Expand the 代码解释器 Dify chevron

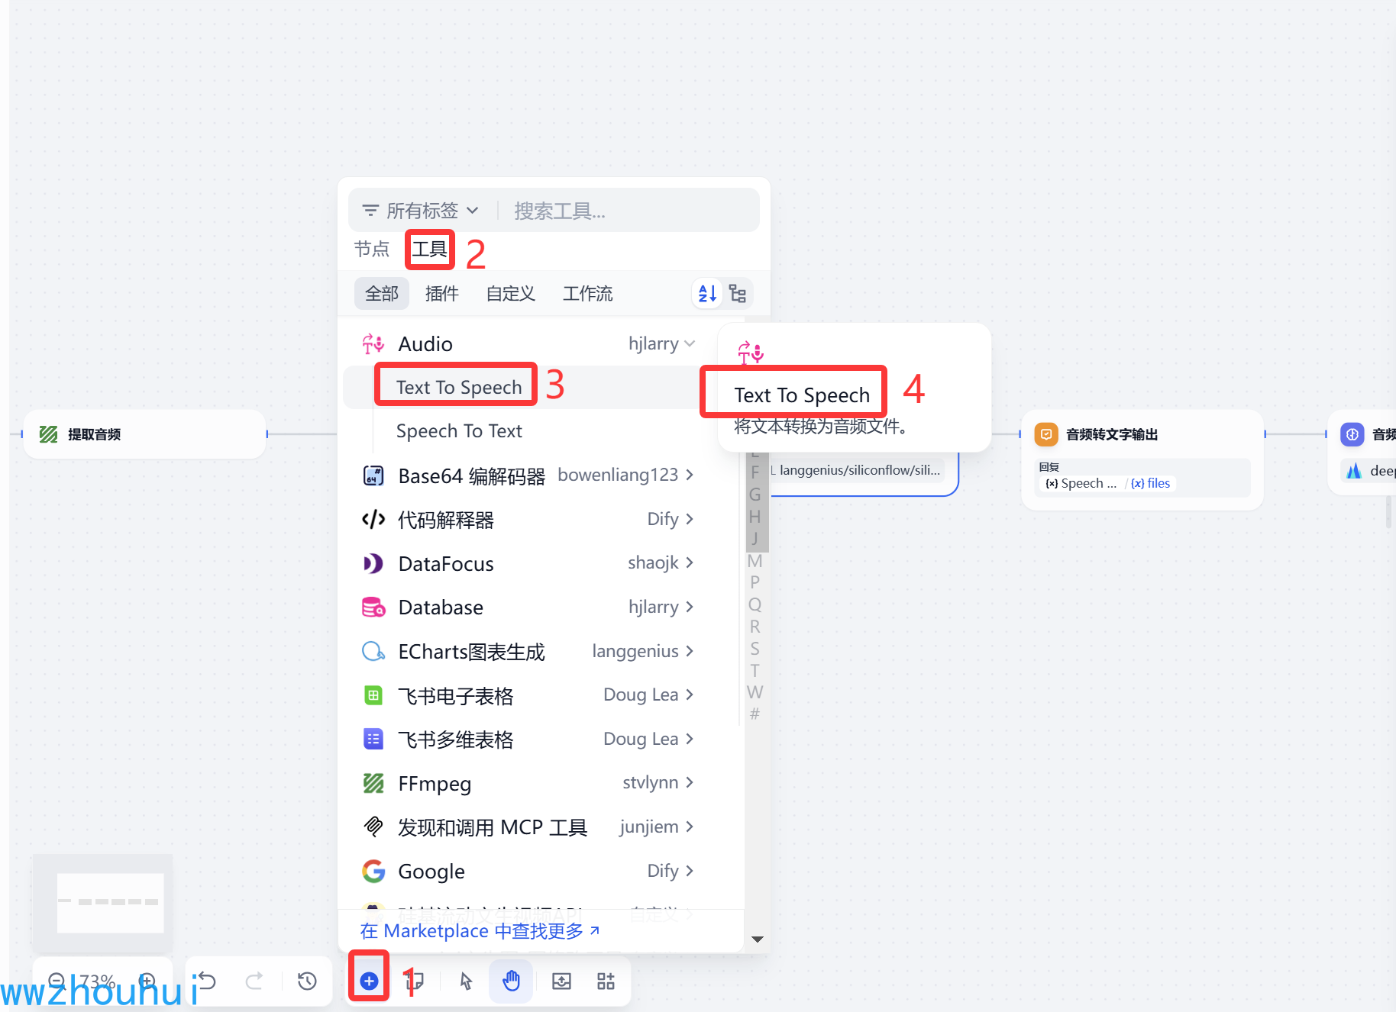coord(690,519)
